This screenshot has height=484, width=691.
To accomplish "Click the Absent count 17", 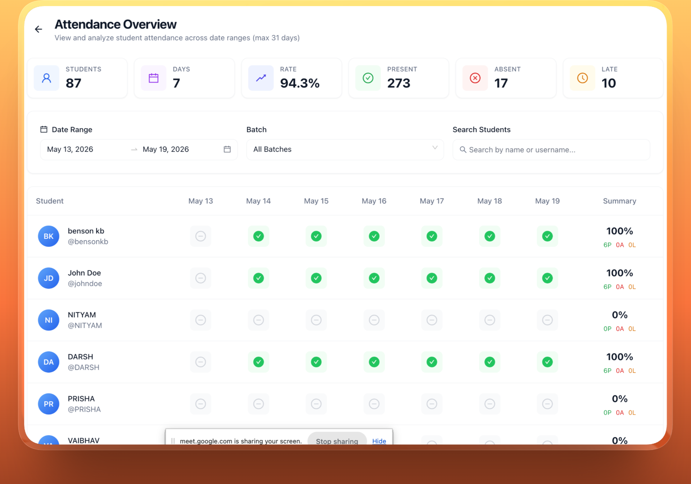I will [x=501, y=83].
